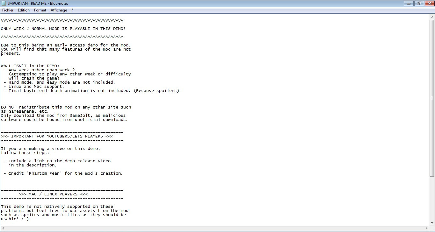Click the vertical scrollbar thumb
This screenshot has width=435, height=232.
pos(432,98)
